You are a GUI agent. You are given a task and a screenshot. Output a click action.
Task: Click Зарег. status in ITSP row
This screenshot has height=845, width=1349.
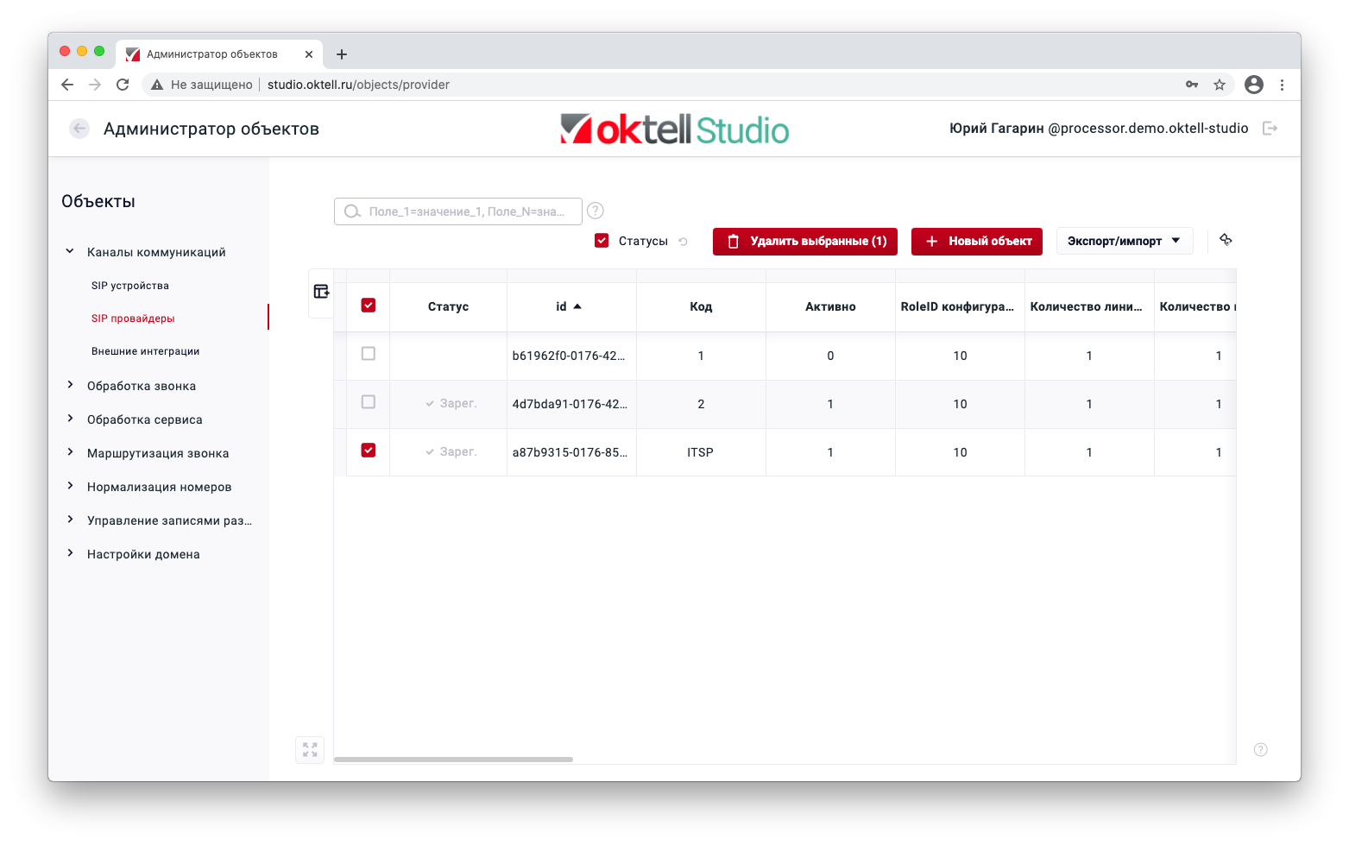pos(451,451)
